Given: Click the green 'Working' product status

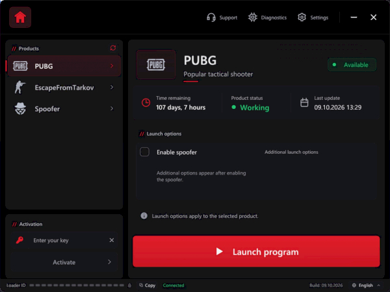Looking at the screenshot, I should pos(254,108).
